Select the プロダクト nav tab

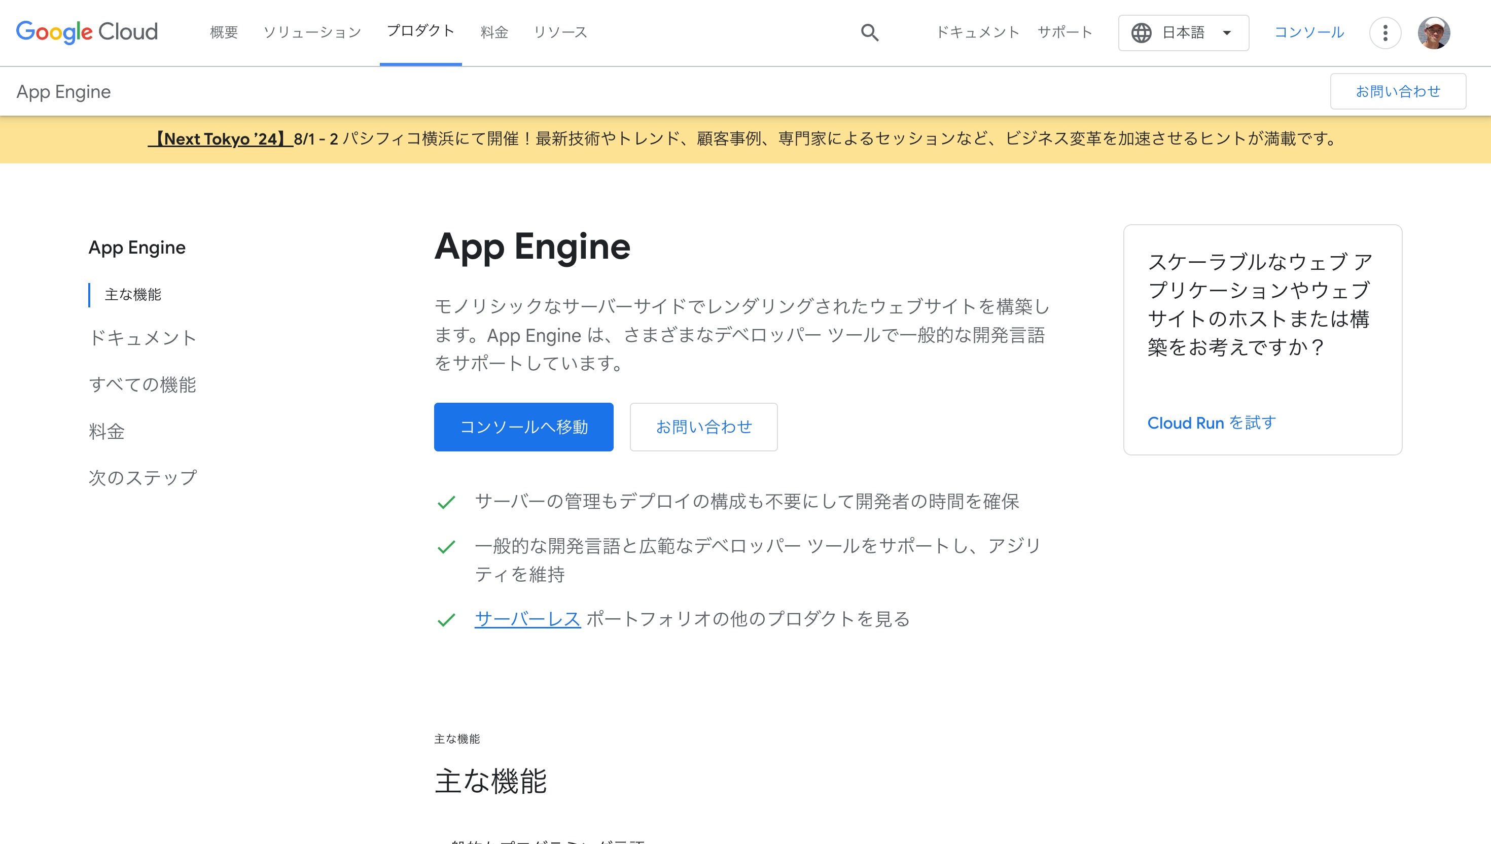pos(421,31)
